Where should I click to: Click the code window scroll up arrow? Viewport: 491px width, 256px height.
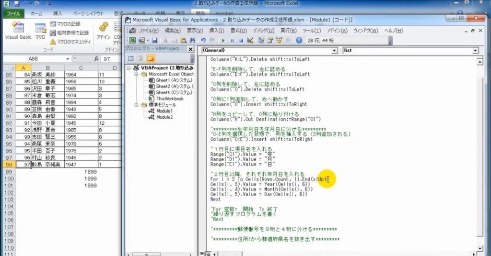479,62
